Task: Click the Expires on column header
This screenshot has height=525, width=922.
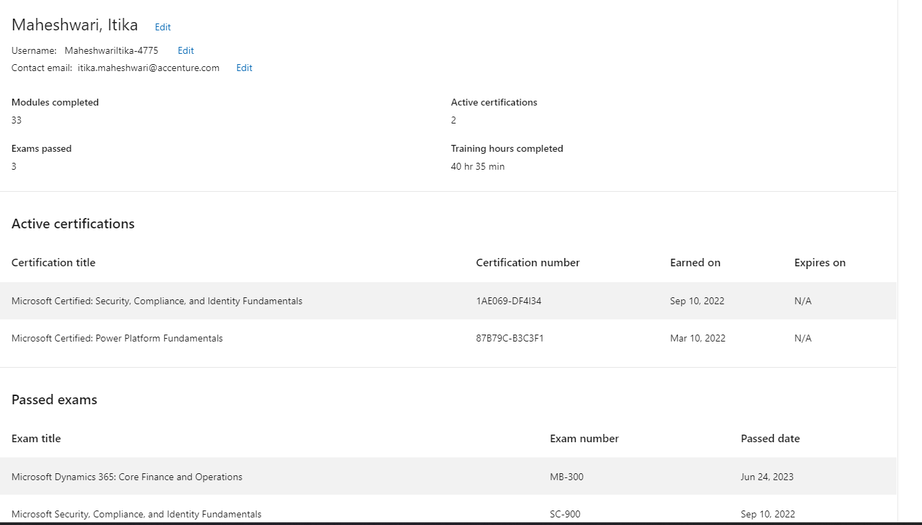Action: pos(820,262)
